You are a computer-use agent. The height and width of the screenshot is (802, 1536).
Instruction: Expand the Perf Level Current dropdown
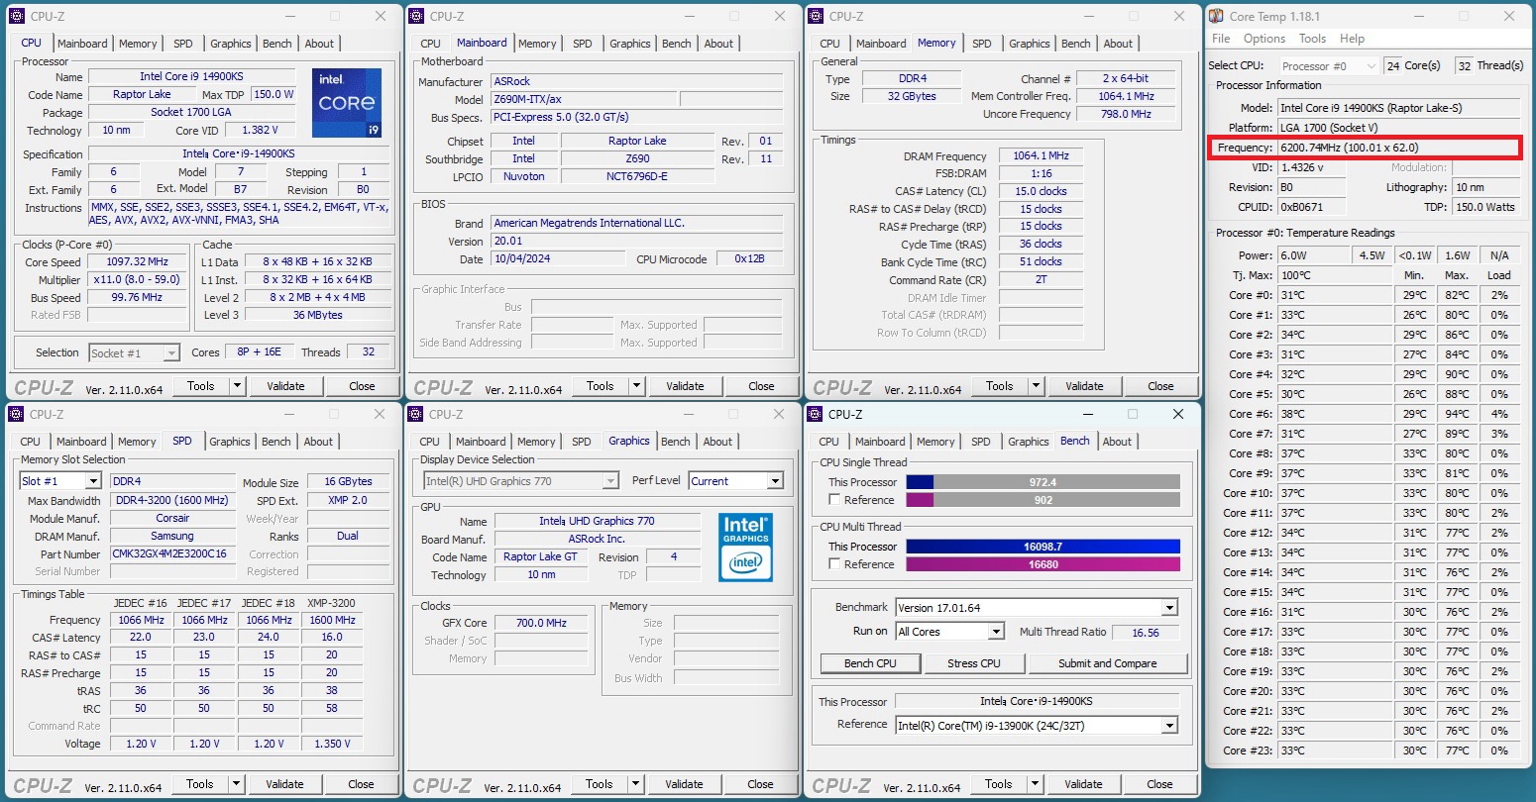tap(774, 481)
